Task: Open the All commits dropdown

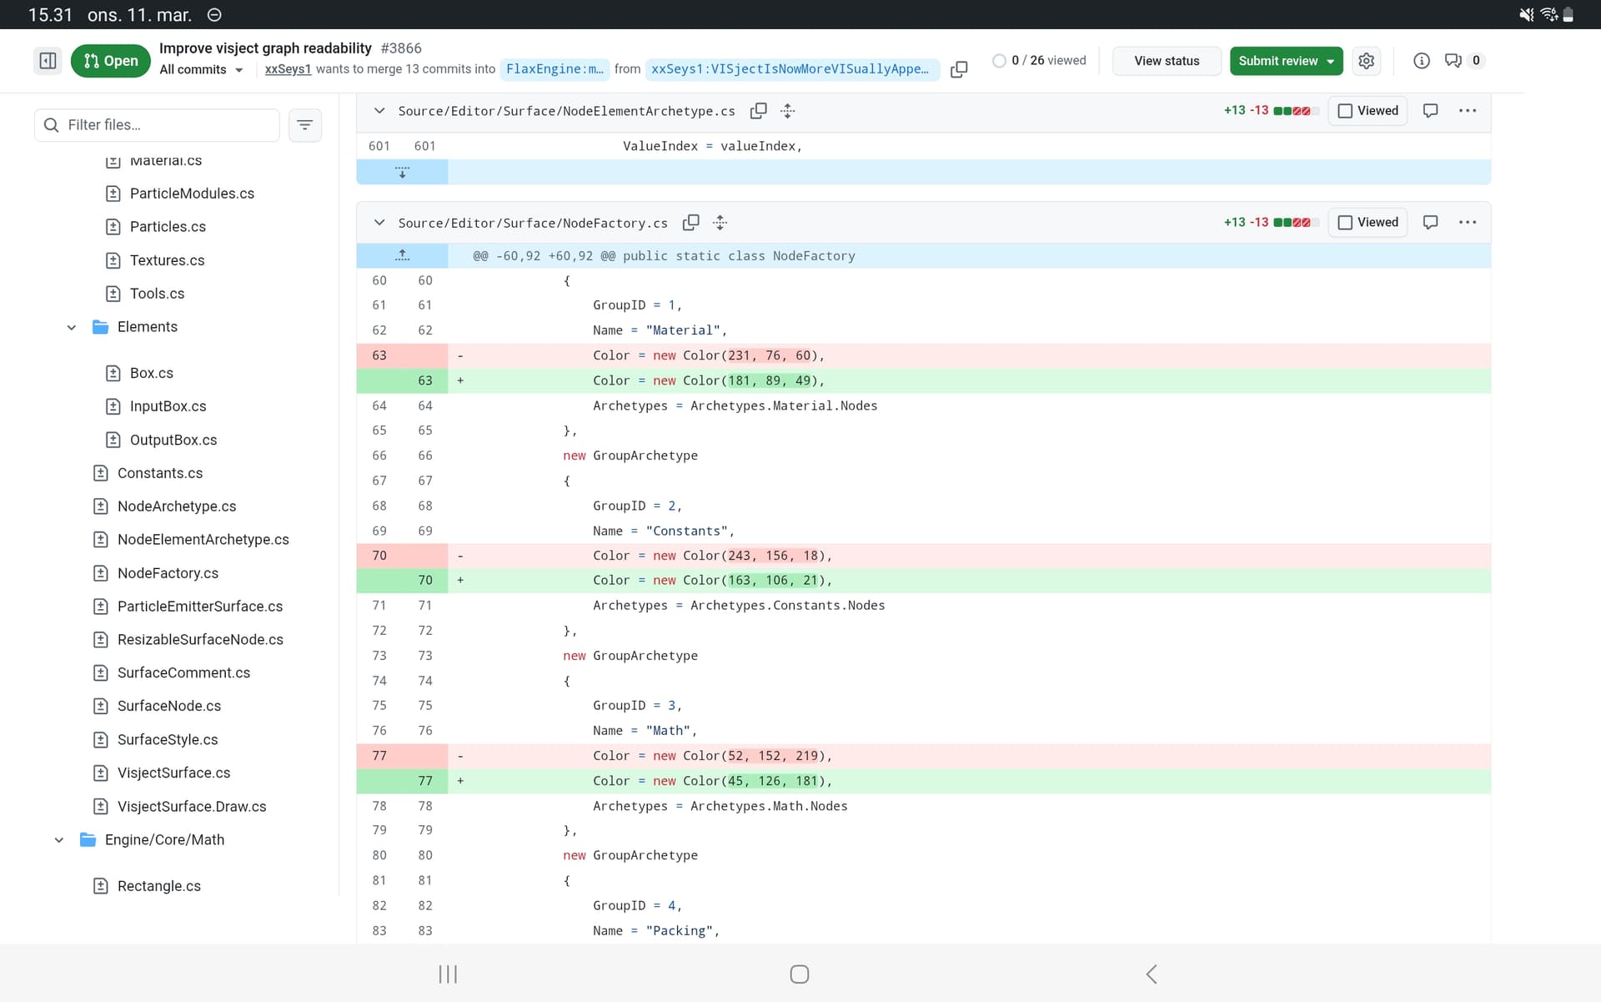Action: (201, 70)
